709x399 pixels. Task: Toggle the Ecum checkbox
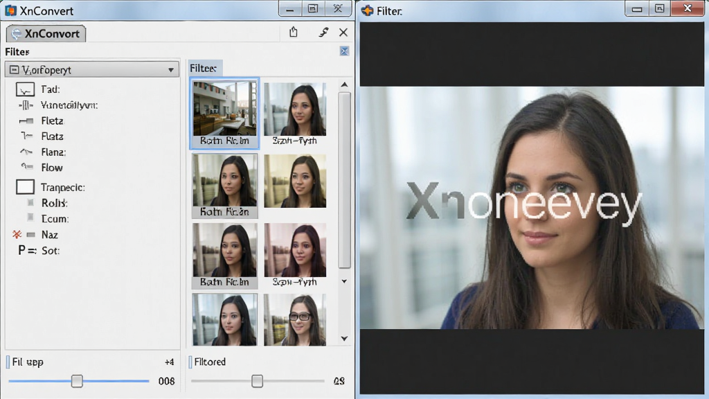pyautogui.click(x=30, y=218)
